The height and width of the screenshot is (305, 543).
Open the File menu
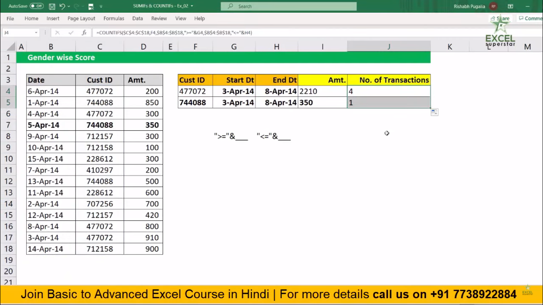tap(10, 18)
